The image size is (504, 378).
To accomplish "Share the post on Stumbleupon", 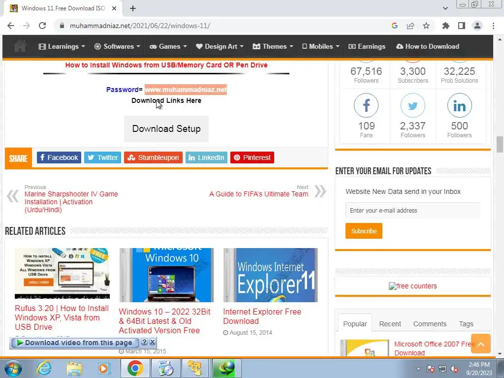I will click(153, 157).
